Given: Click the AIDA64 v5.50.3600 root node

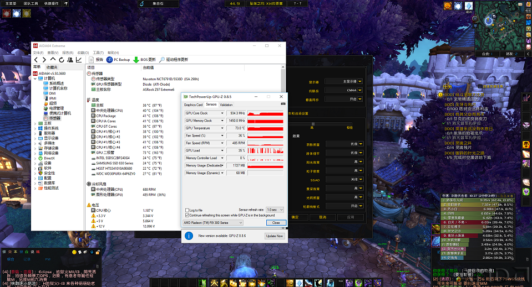Looking at the screenshot, I should (x=49, y=74).
